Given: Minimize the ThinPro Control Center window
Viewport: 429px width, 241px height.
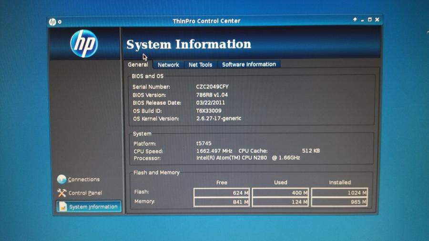Looking at the screenshot, I should click(362, 20).
